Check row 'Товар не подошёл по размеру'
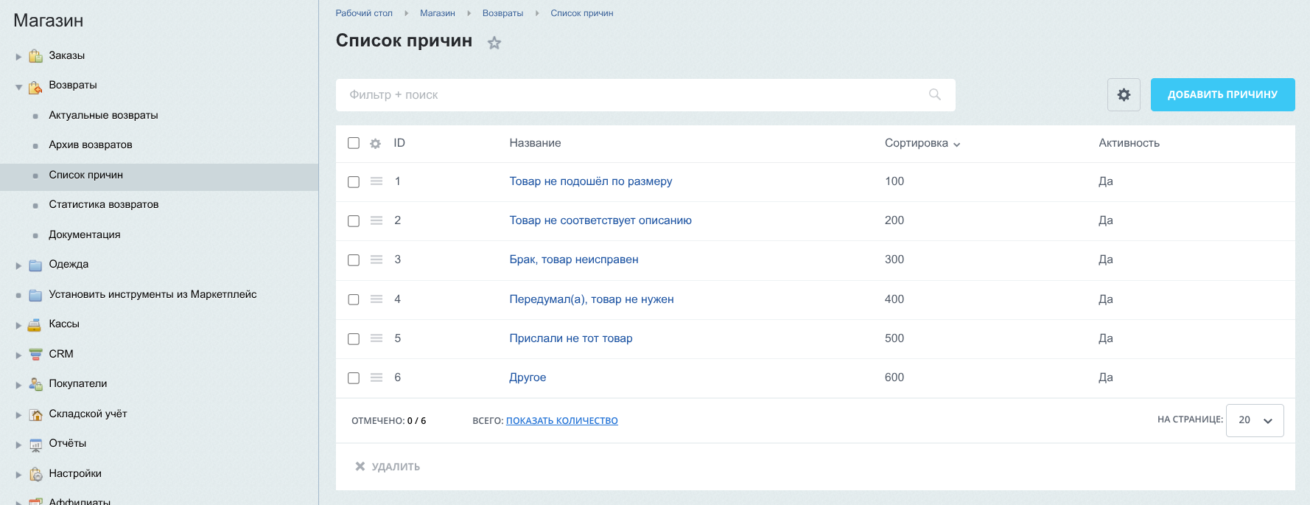Image resolution: width=1310 pixels, height=505 pixels. (x=354, y=182)
